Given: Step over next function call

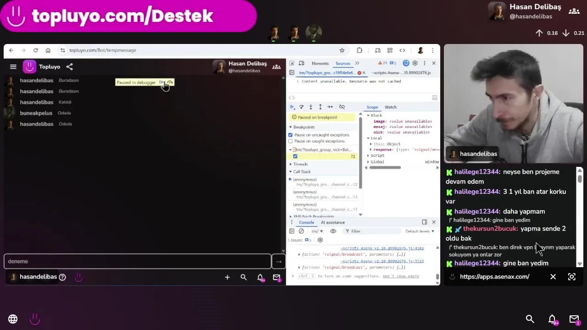Looking at the screenshot, I should (301, 107).
